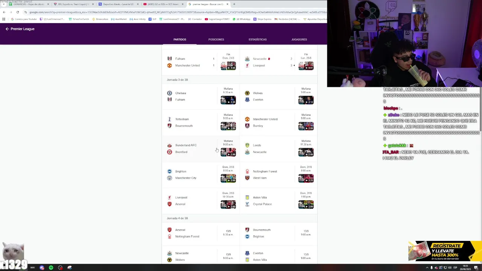Open the Liverpool vs Arsenal preview video
Viewport: 482px width, 271px height.
228,204
